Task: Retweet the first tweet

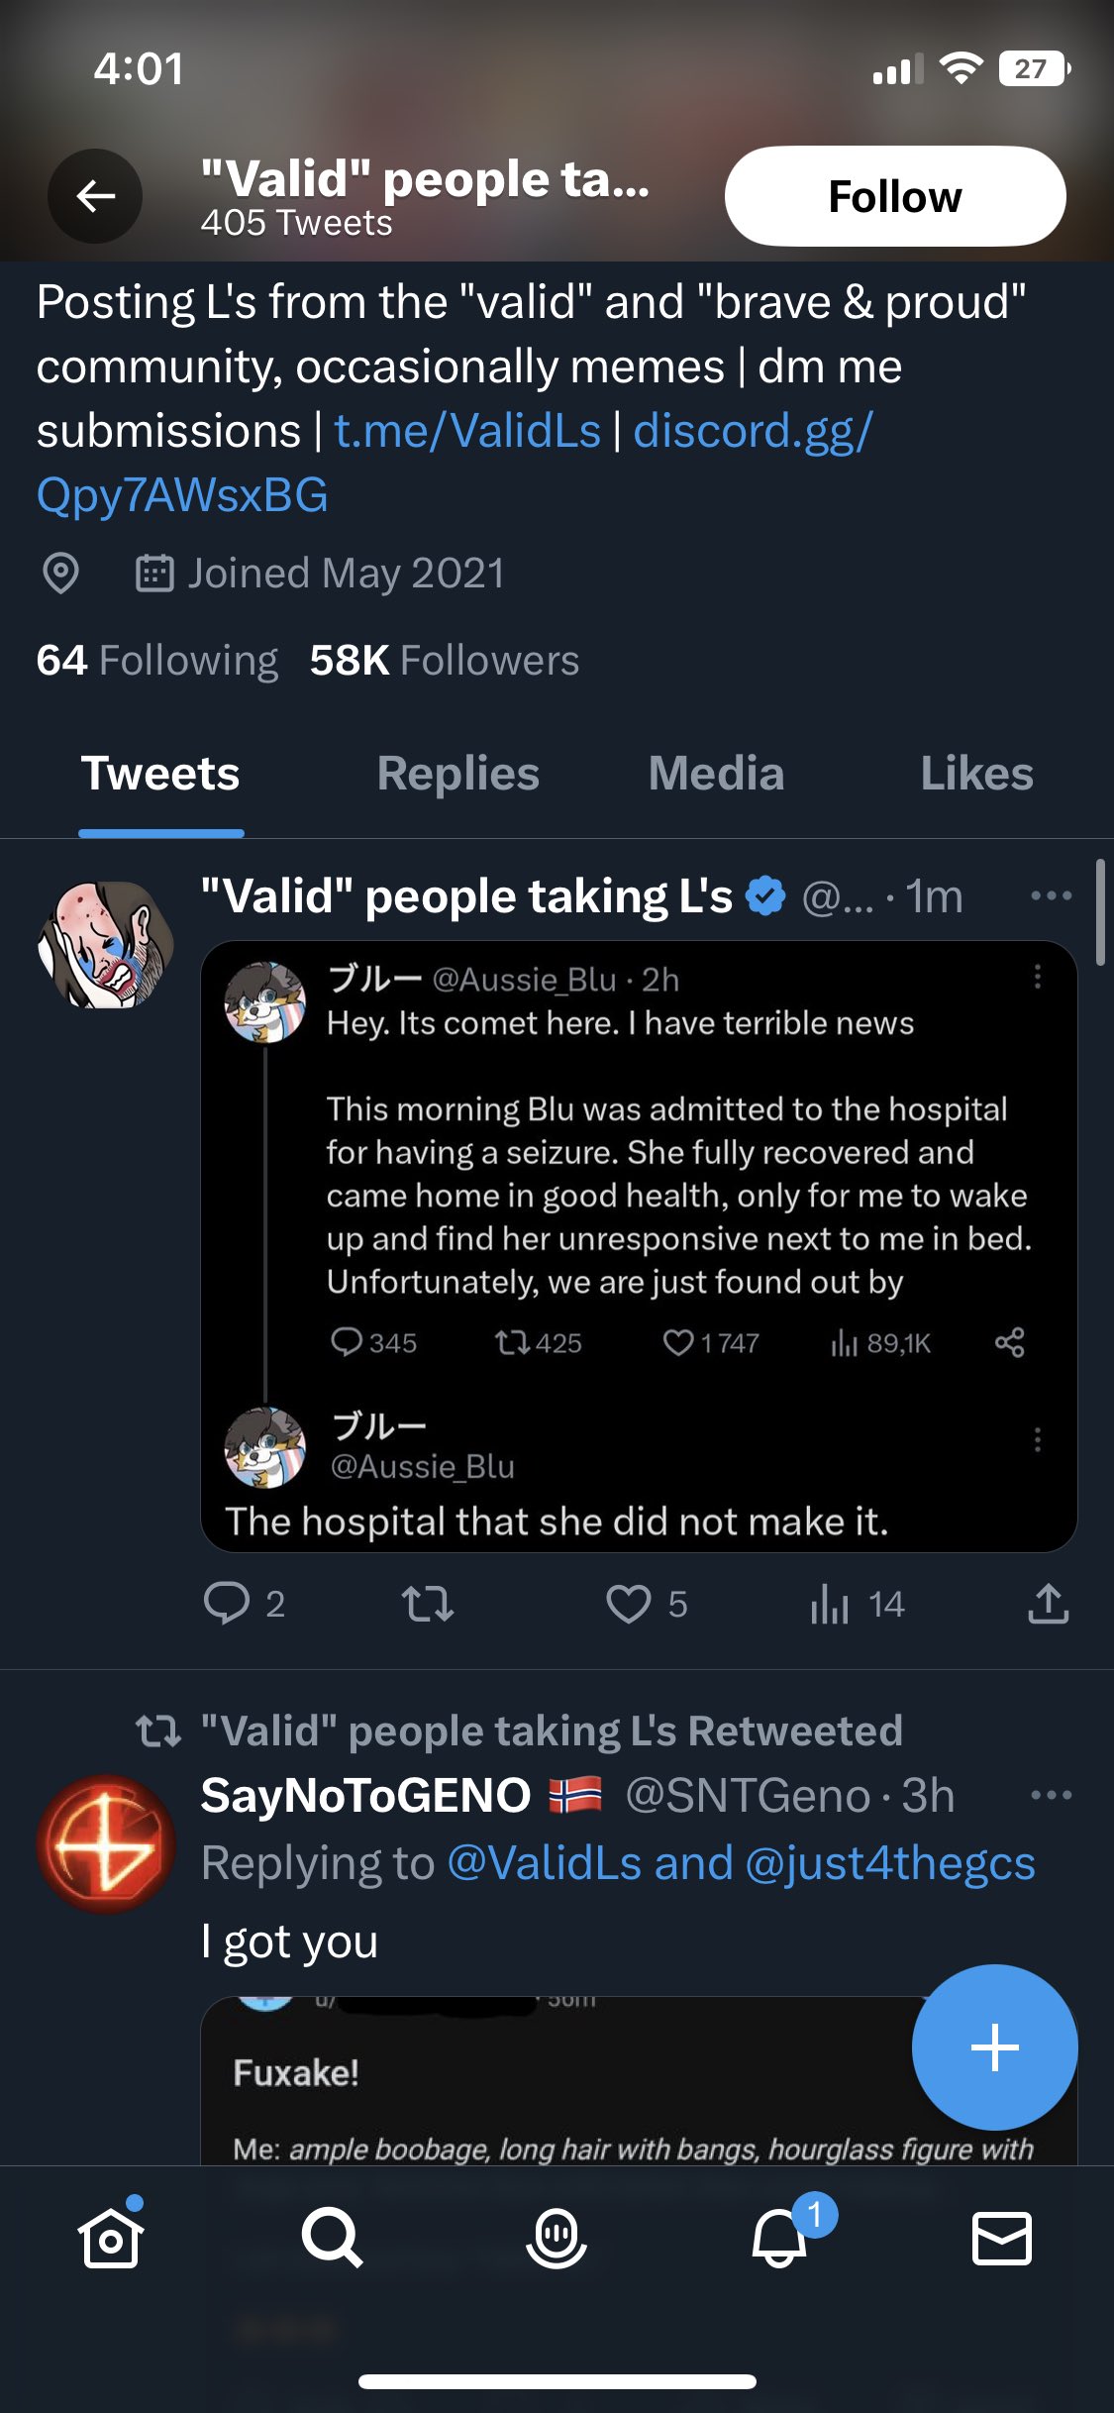Action: click(x=428, y=1603)
